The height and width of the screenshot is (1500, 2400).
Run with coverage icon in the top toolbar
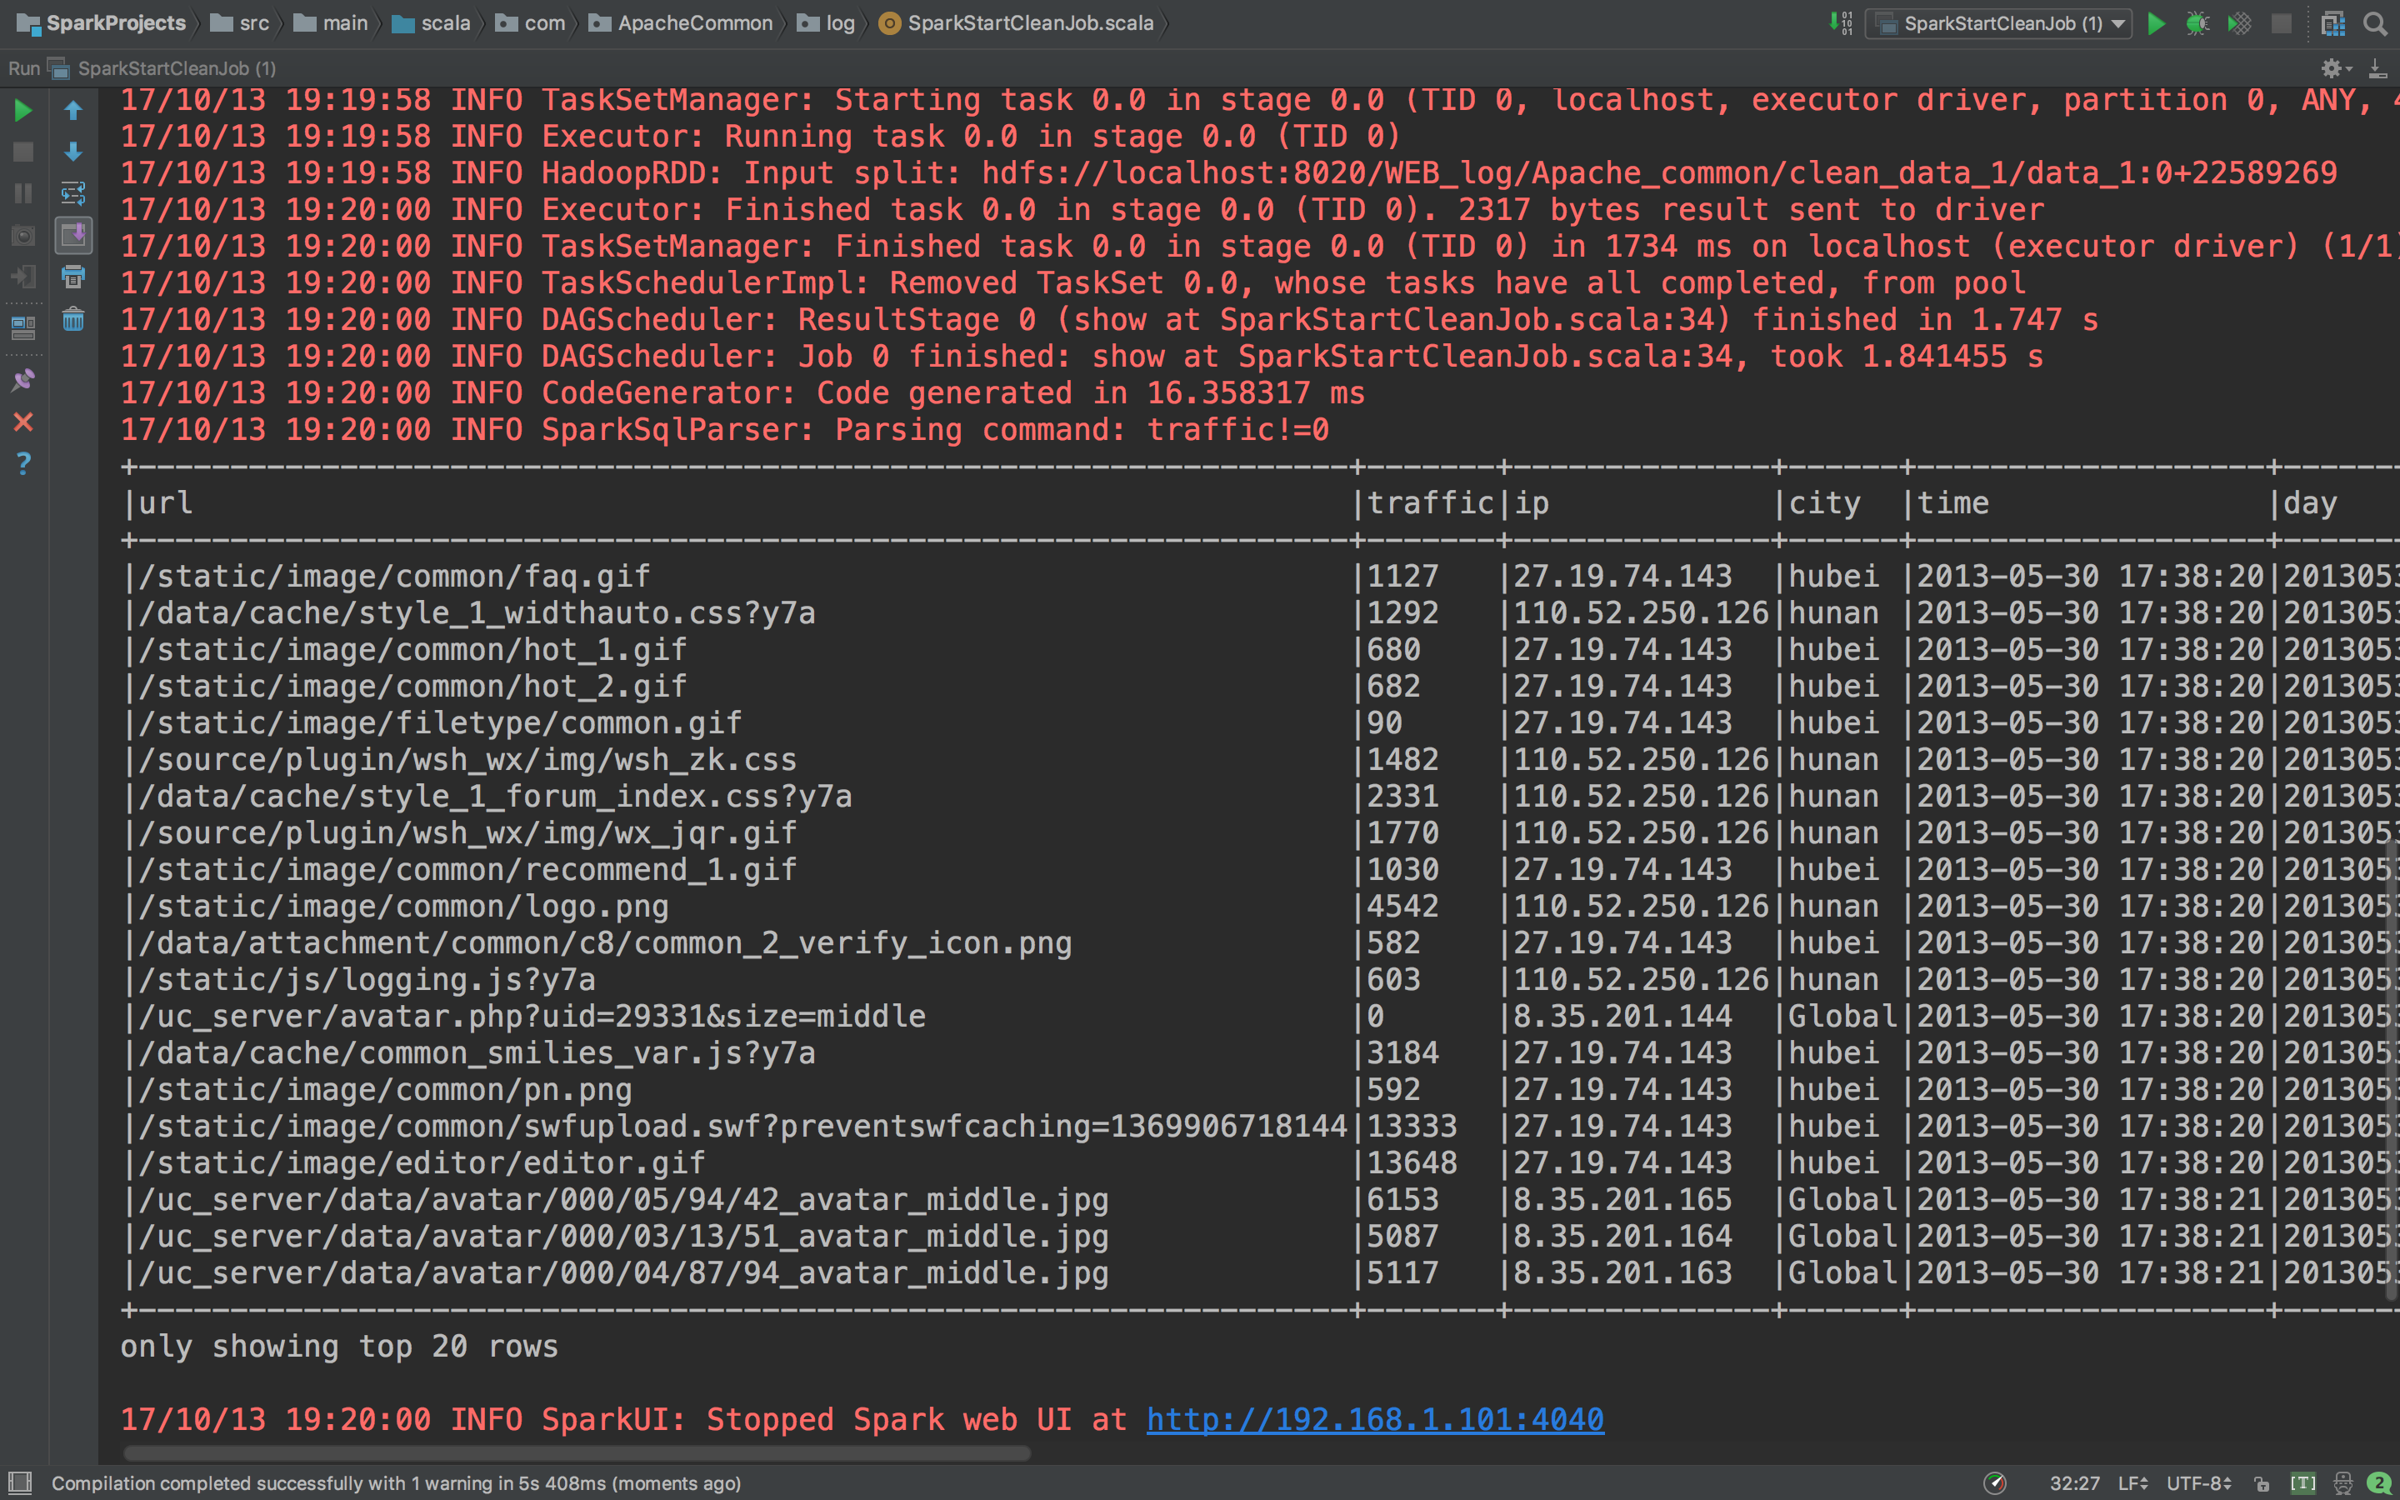coord(2238,22)
